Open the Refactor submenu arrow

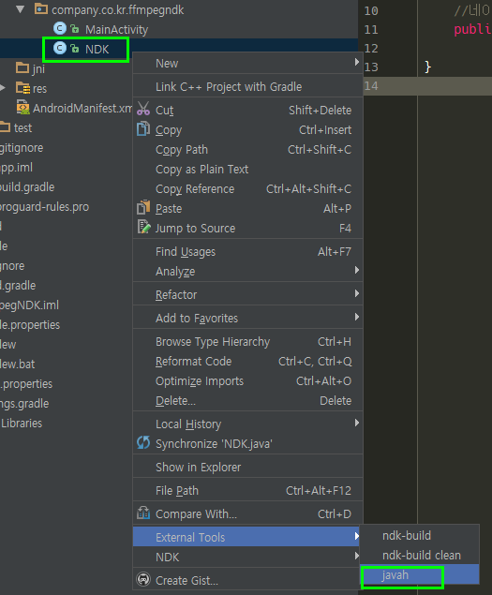pyautogui.click(x=356, y=293)
